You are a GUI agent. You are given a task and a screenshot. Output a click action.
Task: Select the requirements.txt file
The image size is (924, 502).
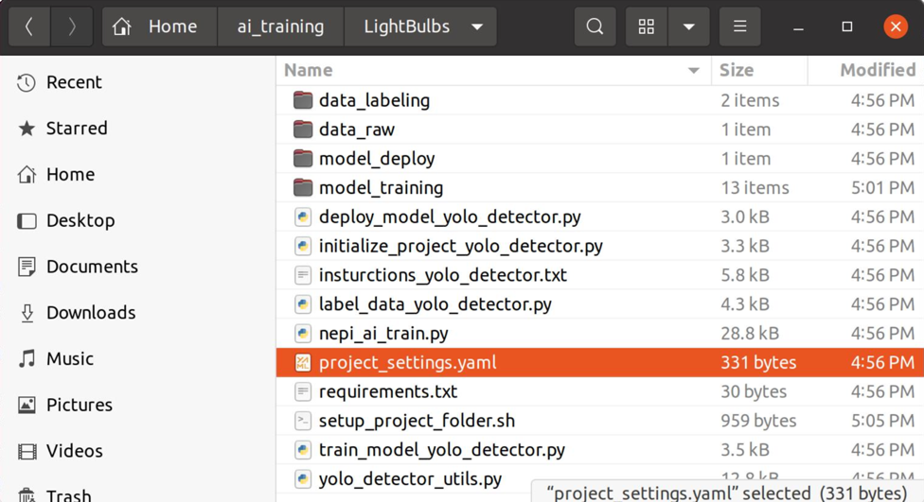coord(387,391)
